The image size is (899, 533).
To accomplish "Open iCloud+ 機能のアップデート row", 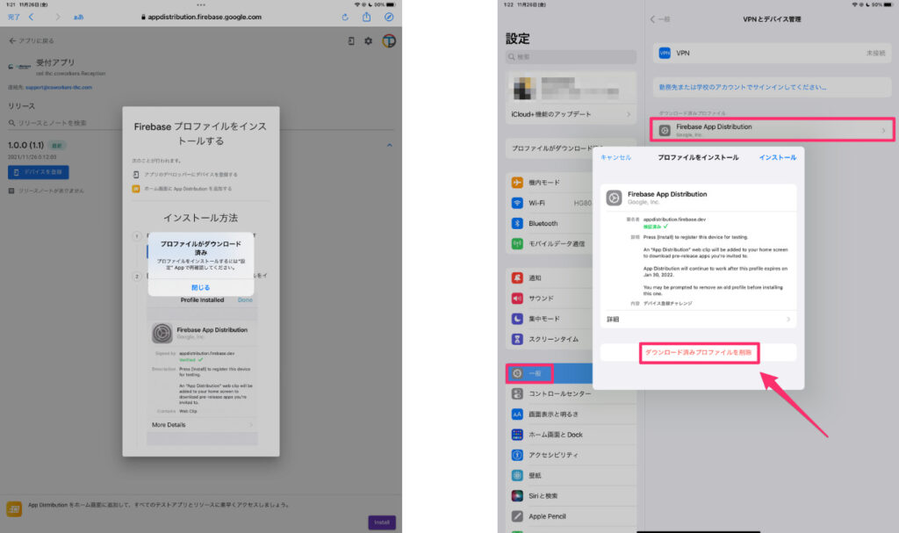I will (571, 114).
